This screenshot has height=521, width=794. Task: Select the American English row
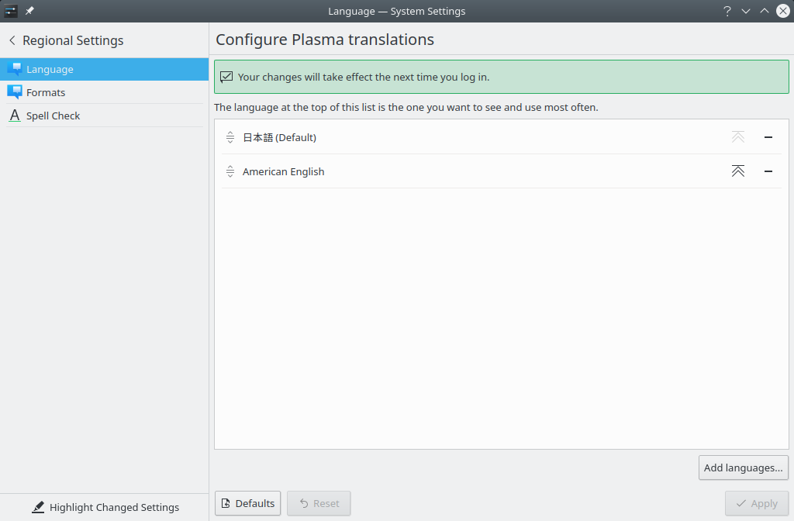pos(502,171)
